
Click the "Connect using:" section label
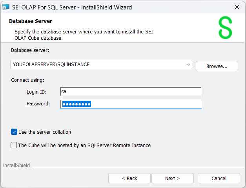27,80
